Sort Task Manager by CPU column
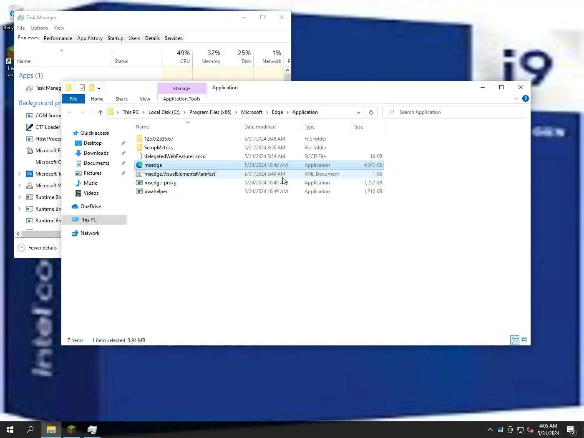 point(177,57)
